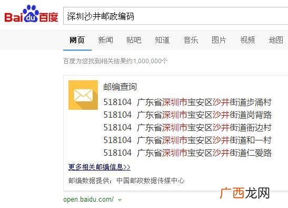The height and width of the screenshot is (208, 288).
Task: Open the 贴吧 tab
Action: tap(134, 40)
